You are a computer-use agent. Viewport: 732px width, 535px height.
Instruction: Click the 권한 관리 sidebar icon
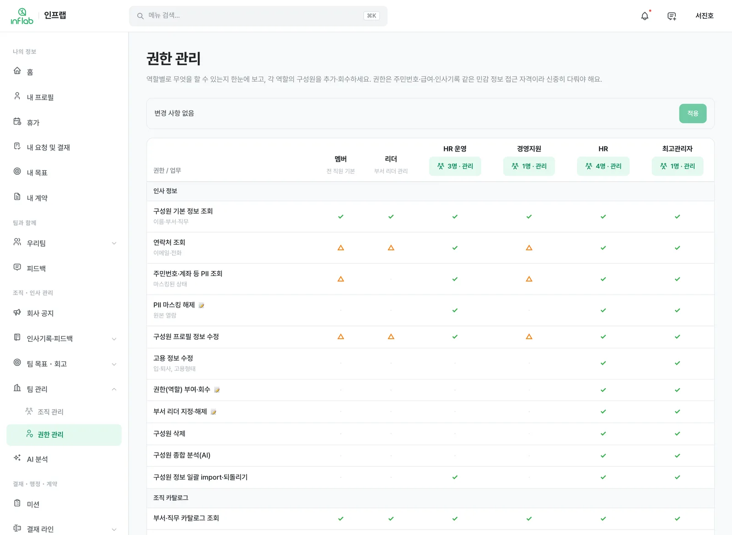(x=29, y=434)
